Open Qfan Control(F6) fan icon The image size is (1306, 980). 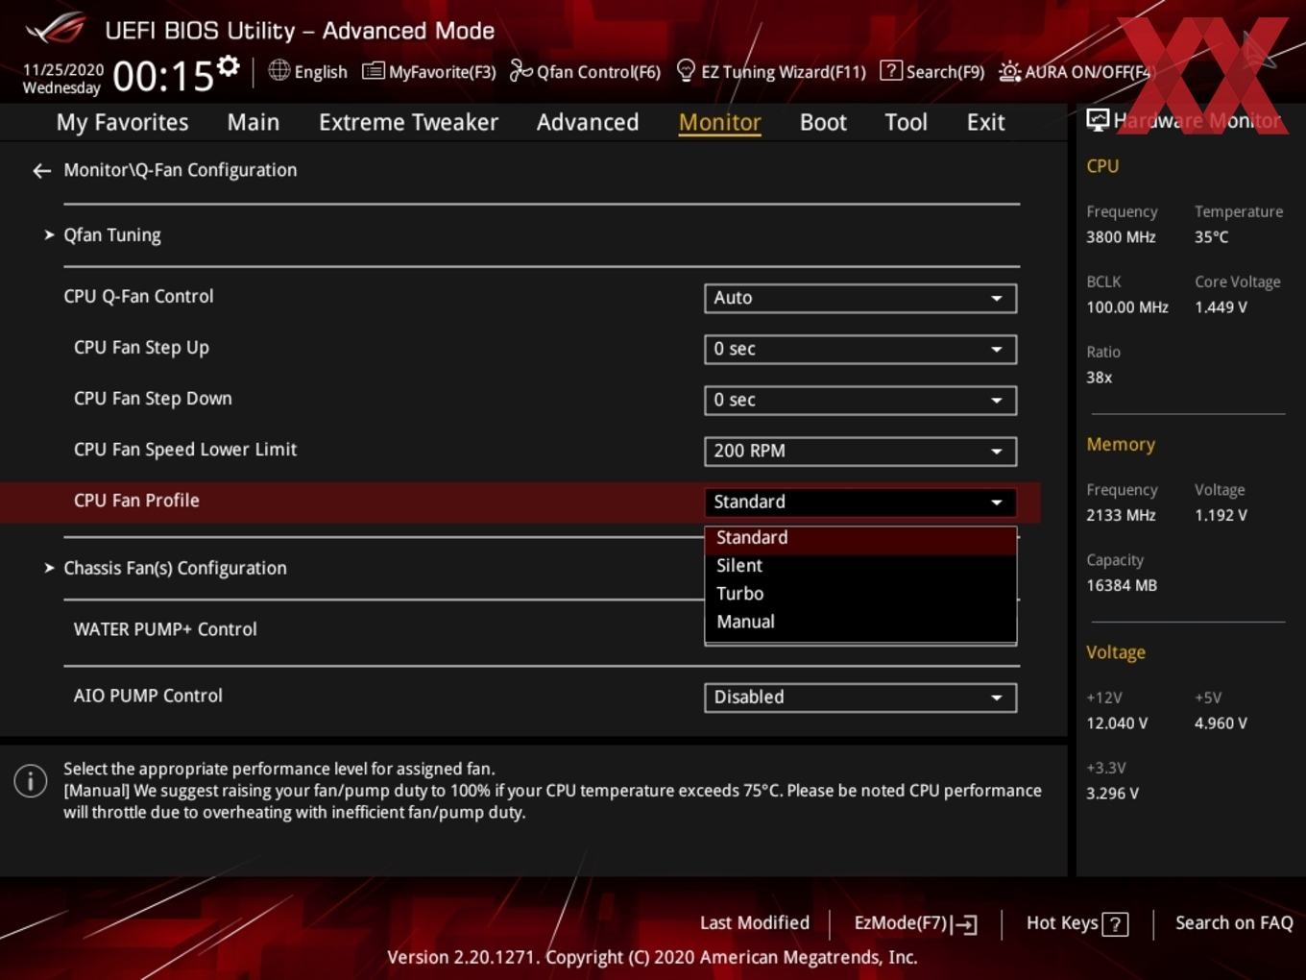pos(520,70)
